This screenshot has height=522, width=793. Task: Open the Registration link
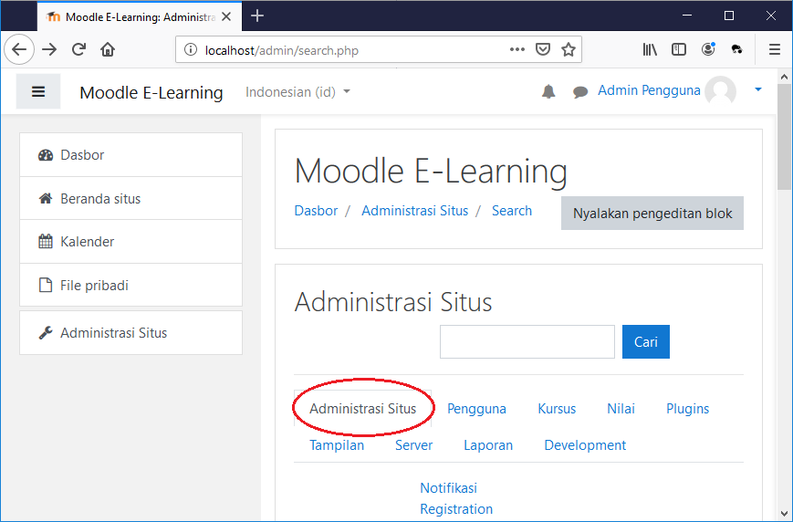pos(456,508)
